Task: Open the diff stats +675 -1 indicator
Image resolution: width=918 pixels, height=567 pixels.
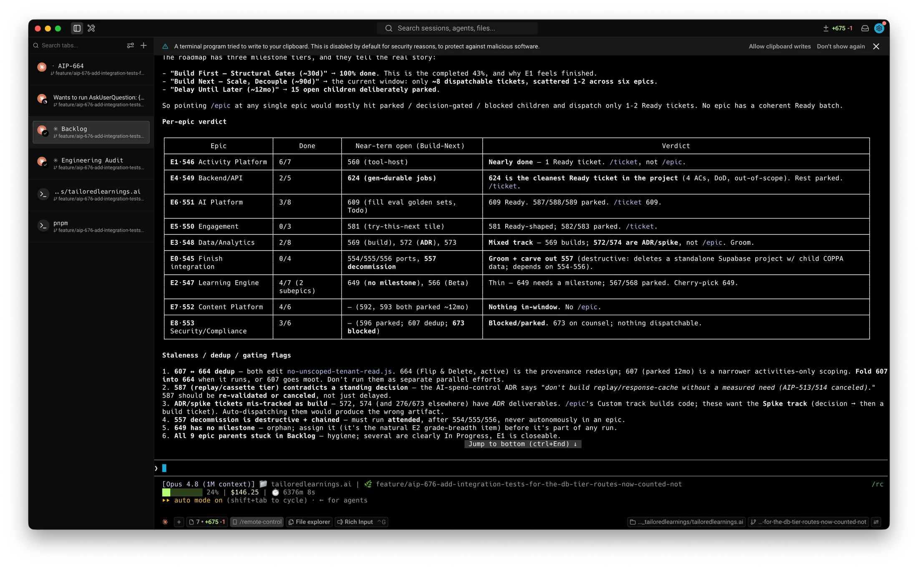Action: (x=838, y=28)
